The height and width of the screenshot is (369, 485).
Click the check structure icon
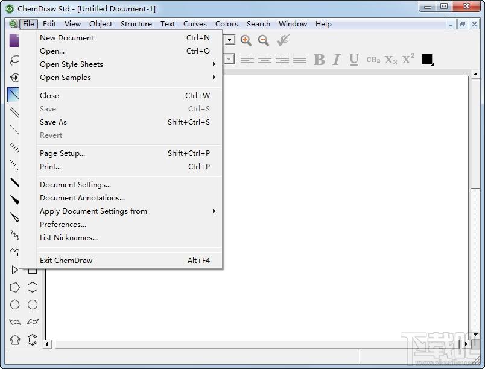(283, 40)
